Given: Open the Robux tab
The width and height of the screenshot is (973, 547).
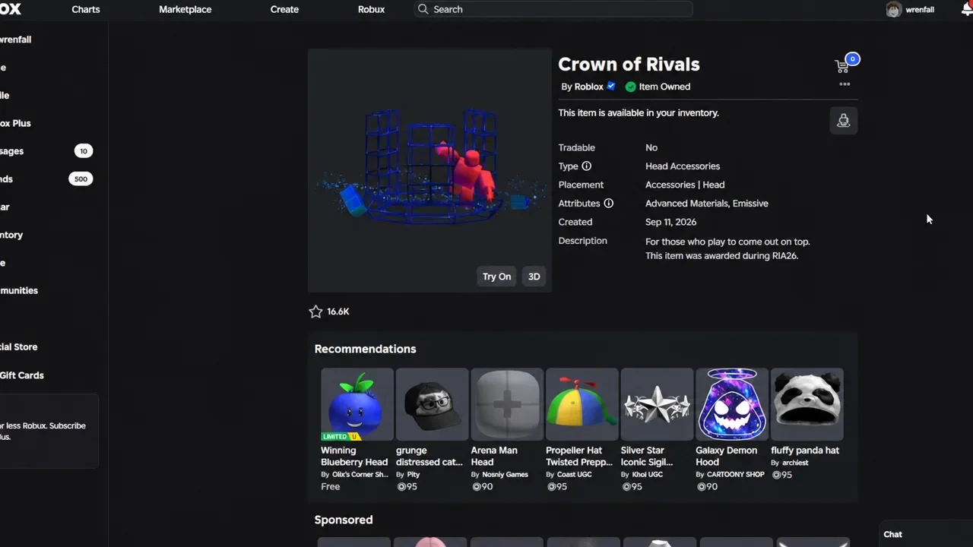Looking at the screenshot, I should pos(372,9).
